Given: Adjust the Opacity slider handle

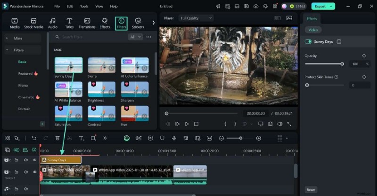Looking at the screenshot, I should pos(342,64).
